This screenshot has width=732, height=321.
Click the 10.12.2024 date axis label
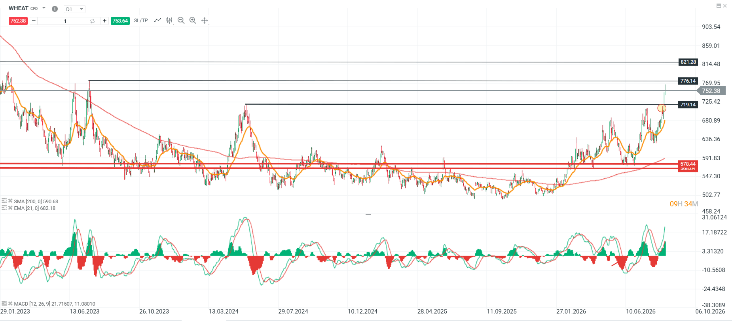pos(363,312)
